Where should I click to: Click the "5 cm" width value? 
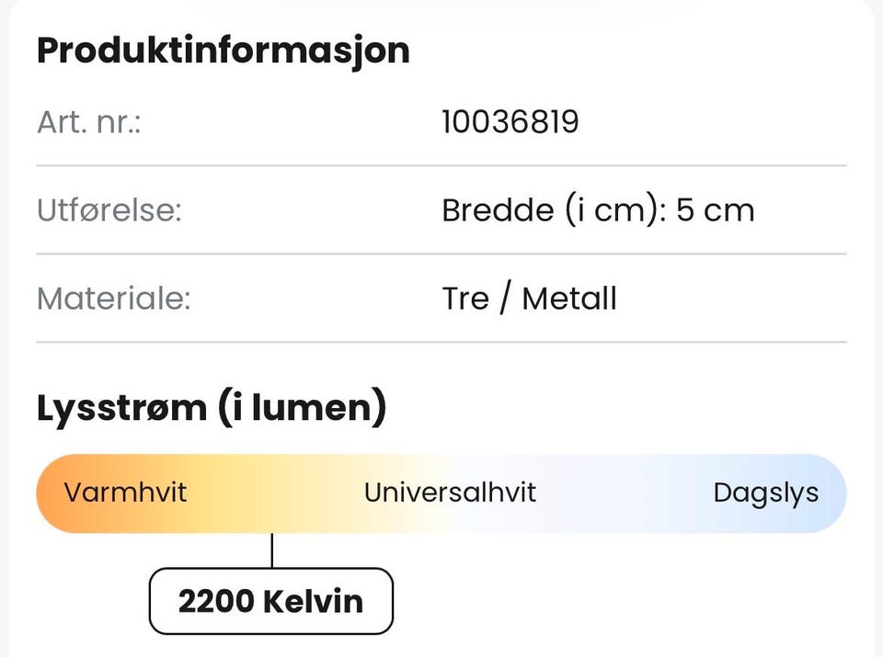[x=715, y=210]
